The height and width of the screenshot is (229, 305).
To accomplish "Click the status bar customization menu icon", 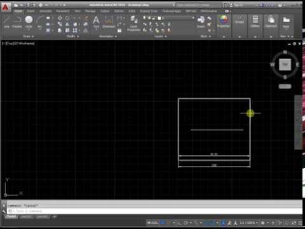I will (x=300, y=223).
